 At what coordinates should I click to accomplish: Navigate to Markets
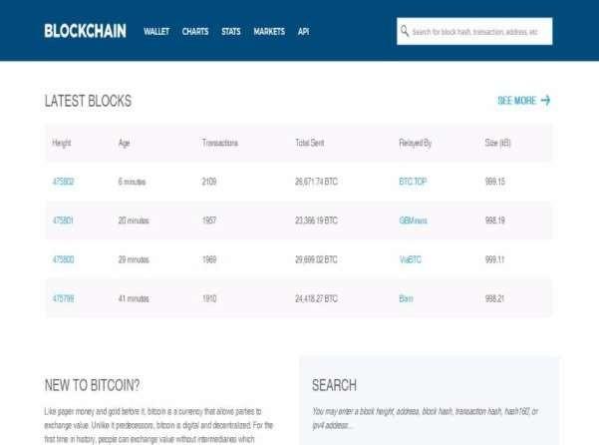(x=269, y=32)
